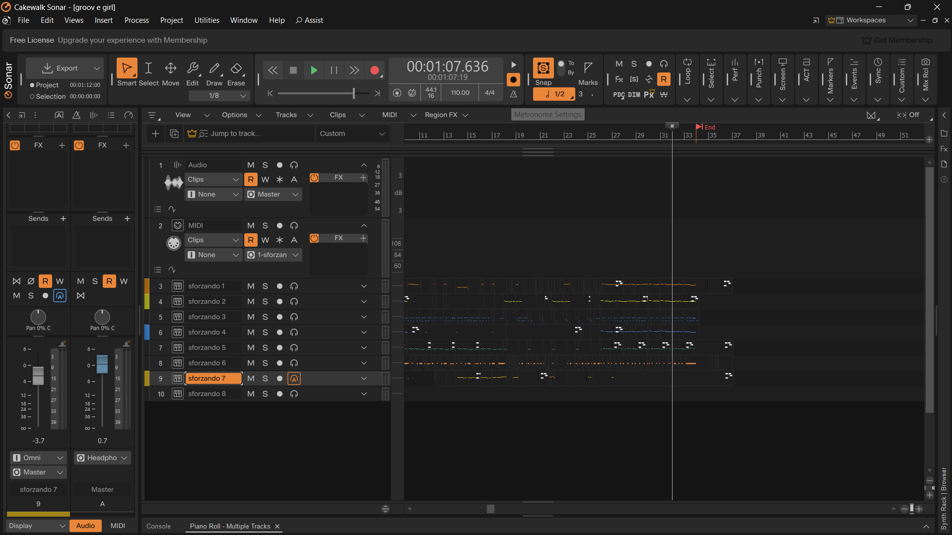Select the Smart tool
The height and width of the screenshot is (535, 952).
127,68
